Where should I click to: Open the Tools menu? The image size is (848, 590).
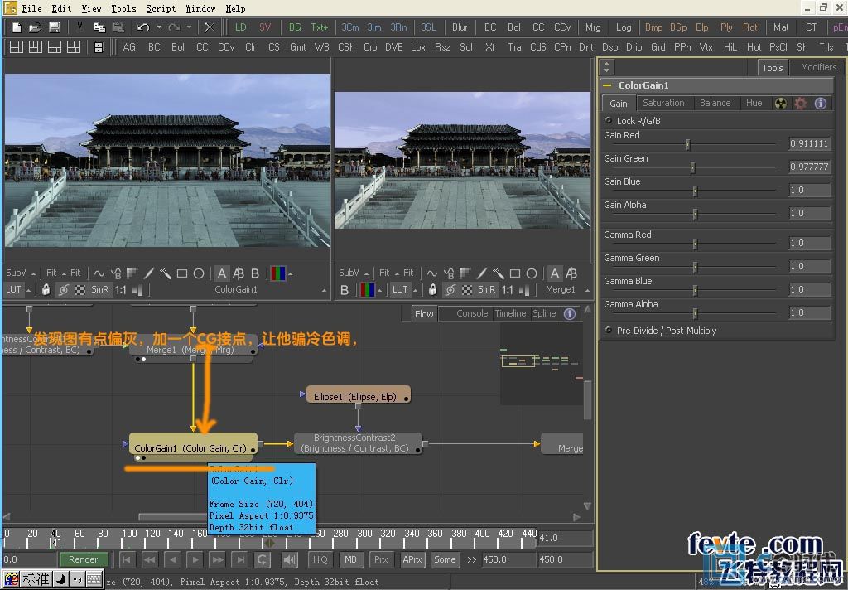[x=124, y=8]
